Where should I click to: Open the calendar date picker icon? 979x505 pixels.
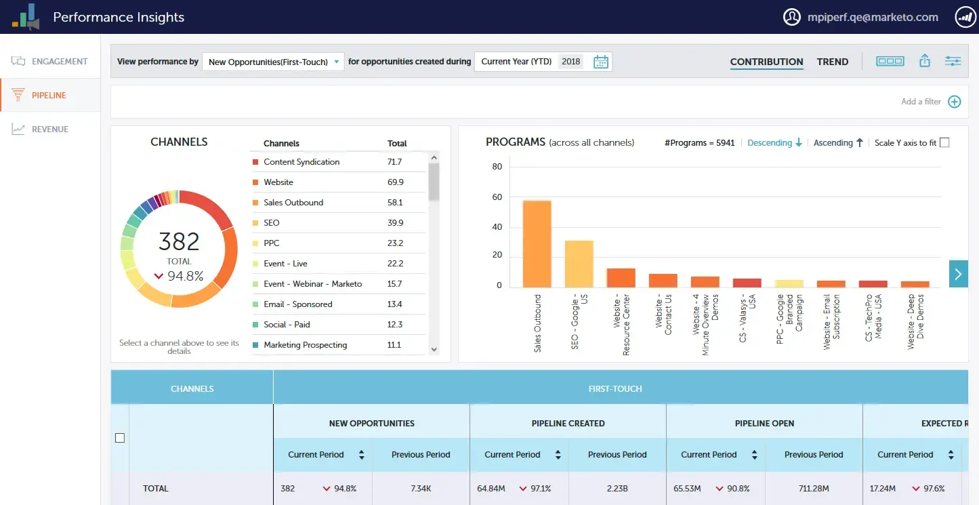600,61
